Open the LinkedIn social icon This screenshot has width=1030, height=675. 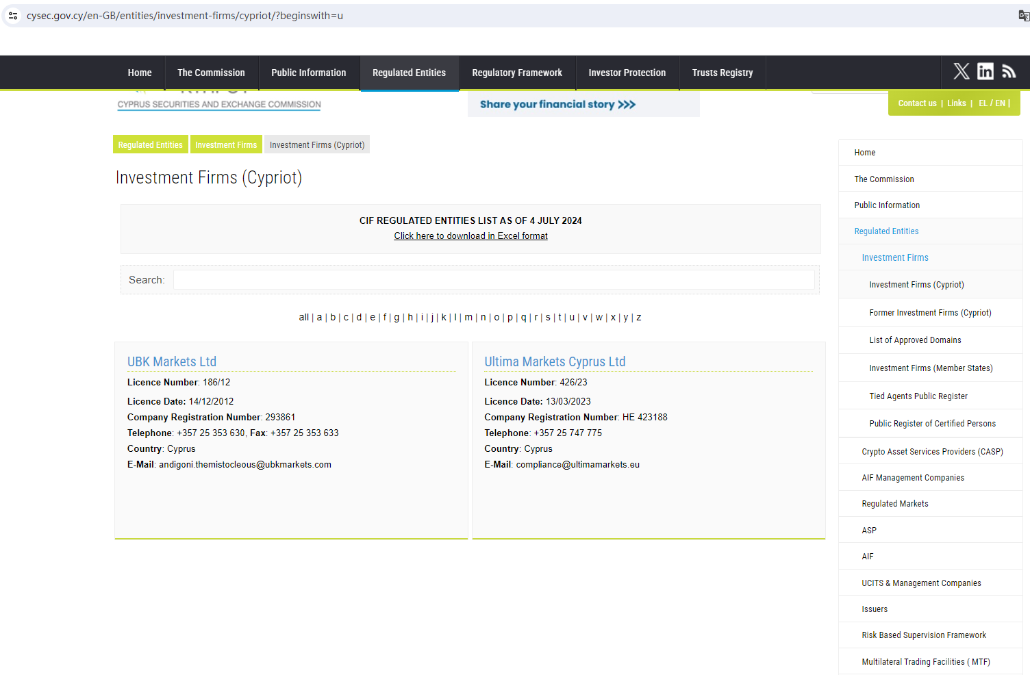click(985, 71)
